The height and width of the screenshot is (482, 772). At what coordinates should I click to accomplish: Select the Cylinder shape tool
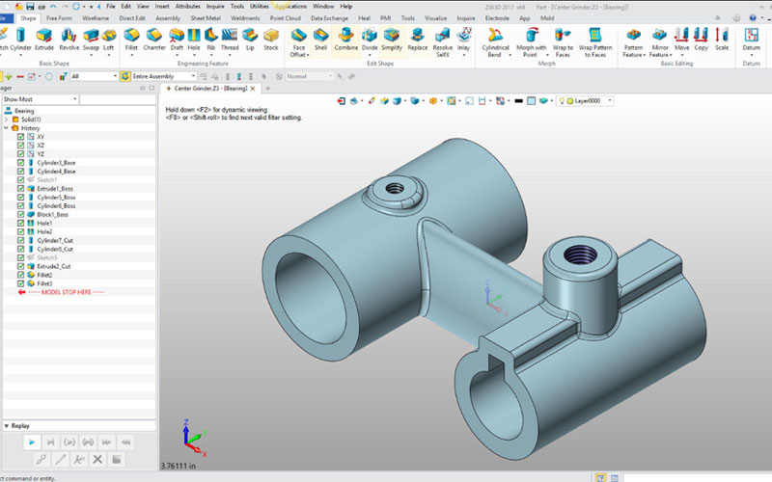coord(20,40)
